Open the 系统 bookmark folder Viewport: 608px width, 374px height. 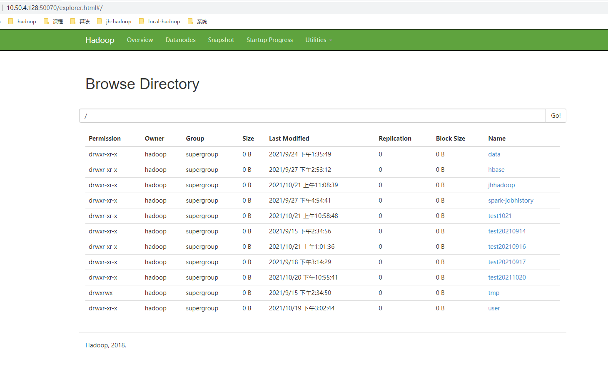(197, 21)
